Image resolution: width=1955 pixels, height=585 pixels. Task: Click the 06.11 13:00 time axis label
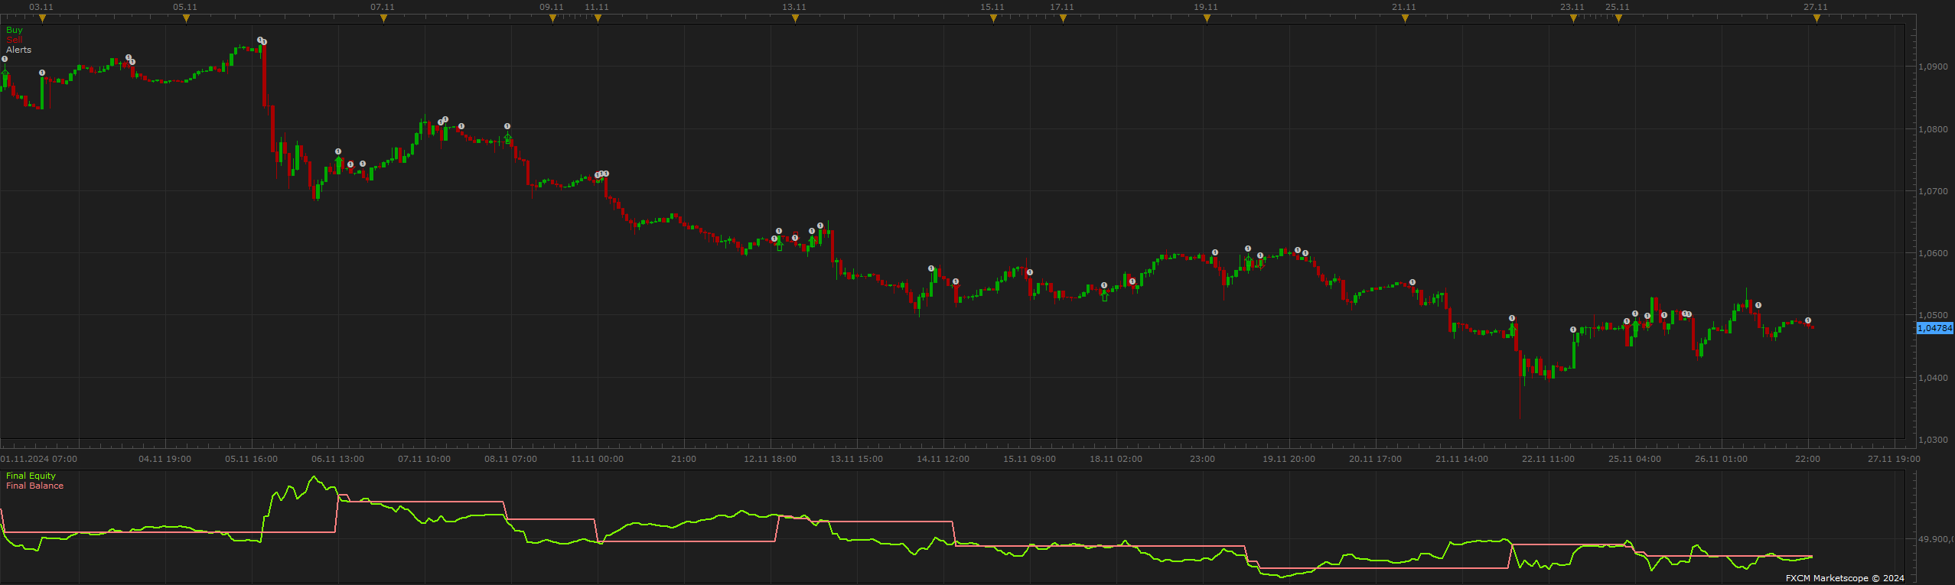point(337,459)
